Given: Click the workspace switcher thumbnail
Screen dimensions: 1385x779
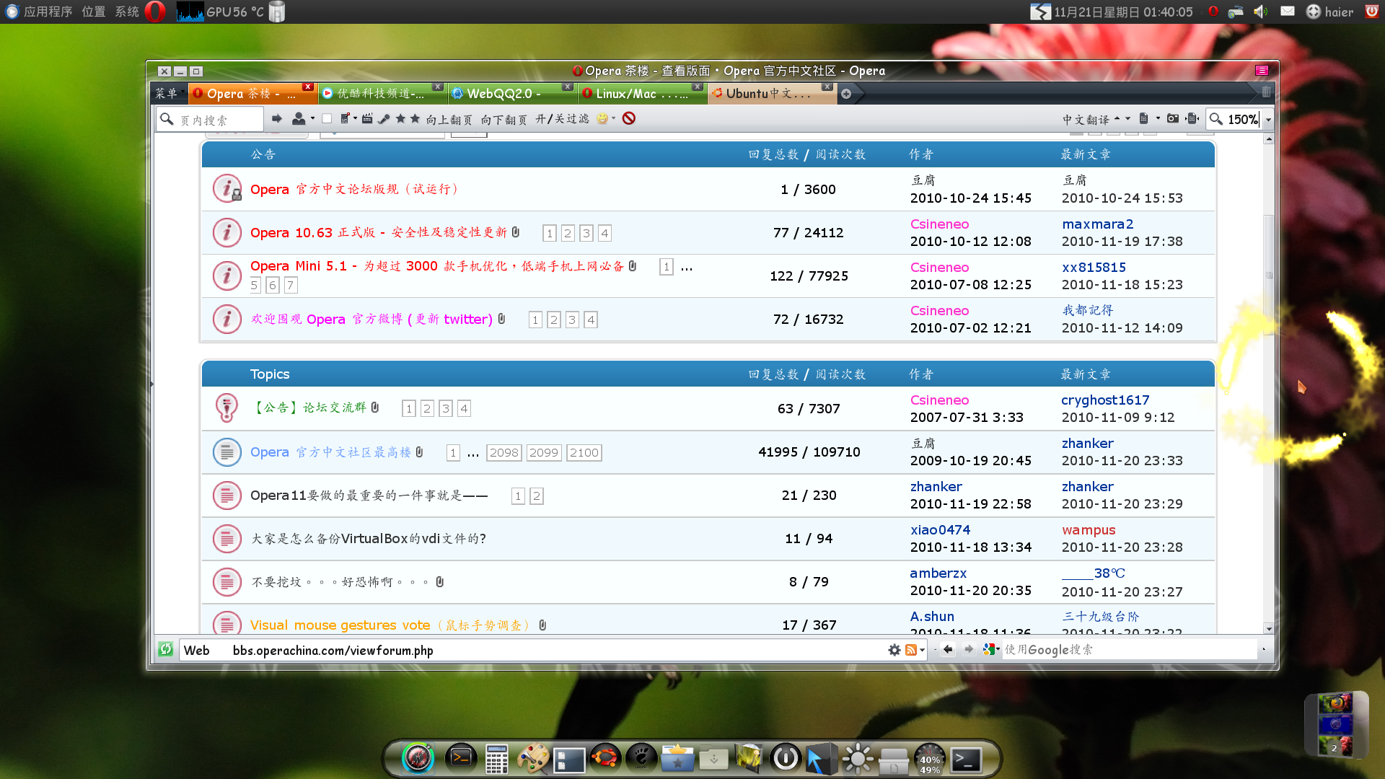Looking at the screenshot, I should (x=1335, y=724).
